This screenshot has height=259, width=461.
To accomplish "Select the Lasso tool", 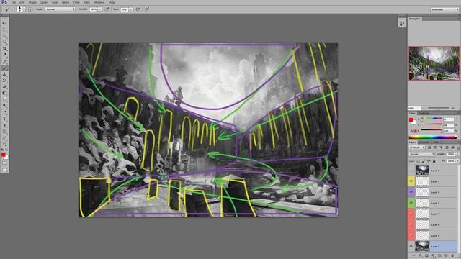I will point(4,36).
